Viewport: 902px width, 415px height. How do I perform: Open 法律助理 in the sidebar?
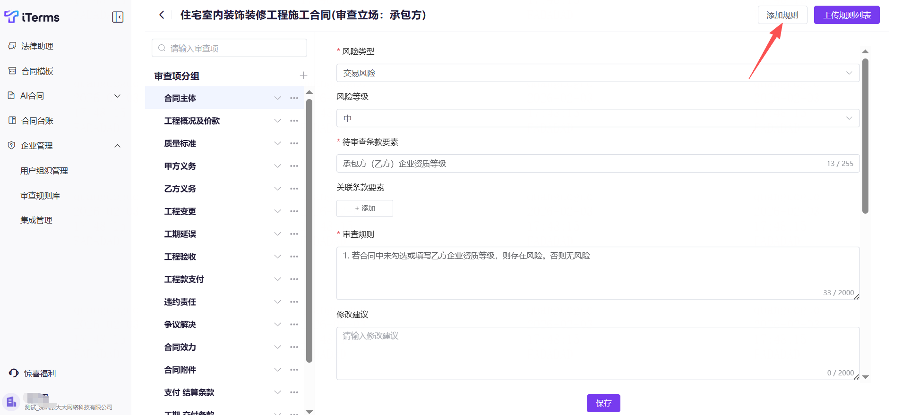(37, 46)
